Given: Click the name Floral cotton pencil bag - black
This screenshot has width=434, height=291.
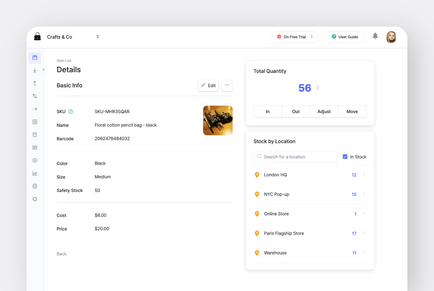Looking at the screenshot, I should pyautogui.click(x=126, y=125).
